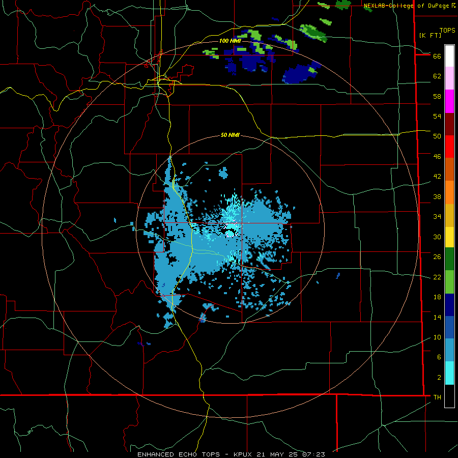
Task: Click the orange swatch near 38
Action: pos(449,192)
